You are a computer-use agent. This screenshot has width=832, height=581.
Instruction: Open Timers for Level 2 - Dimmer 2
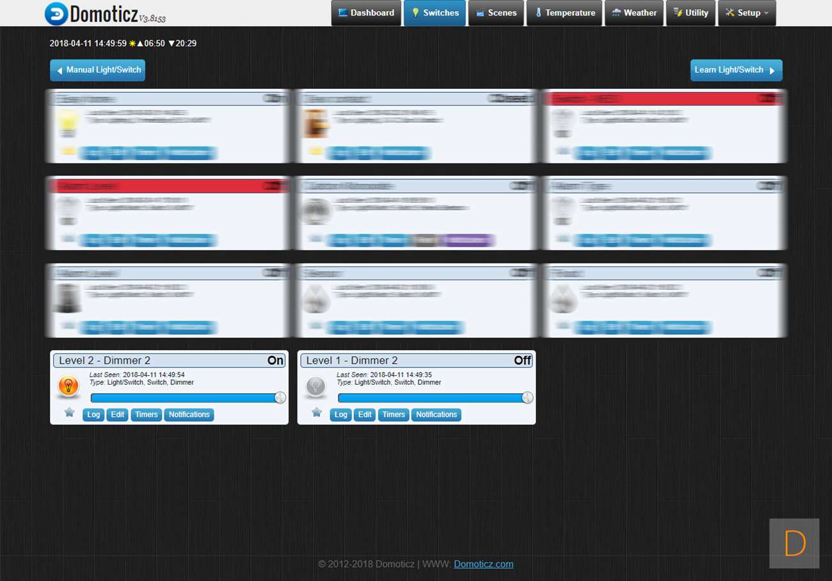point(147,415)
